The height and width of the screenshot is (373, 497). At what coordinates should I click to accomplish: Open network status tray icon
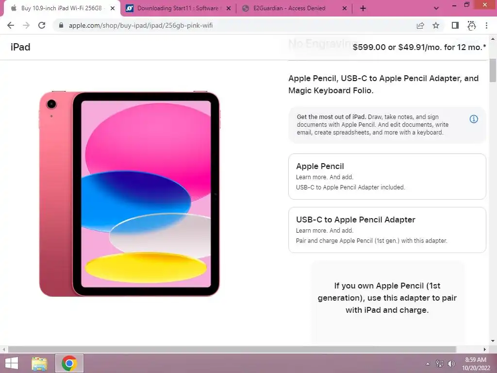pyautogui.click(x=439, y=363)
